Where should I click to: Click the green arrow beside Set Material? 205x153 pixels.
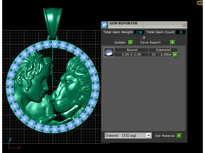pyautogui.click(x=179, y=136)
